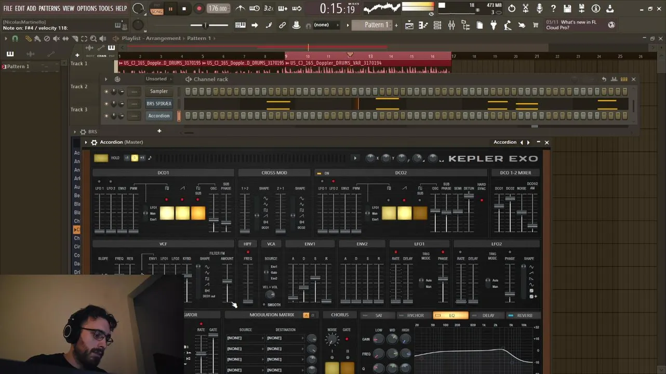Click the help question mark icon
The height and width of the screenshot is (374, 666).
pyautogui.click(x=553, y=8)
